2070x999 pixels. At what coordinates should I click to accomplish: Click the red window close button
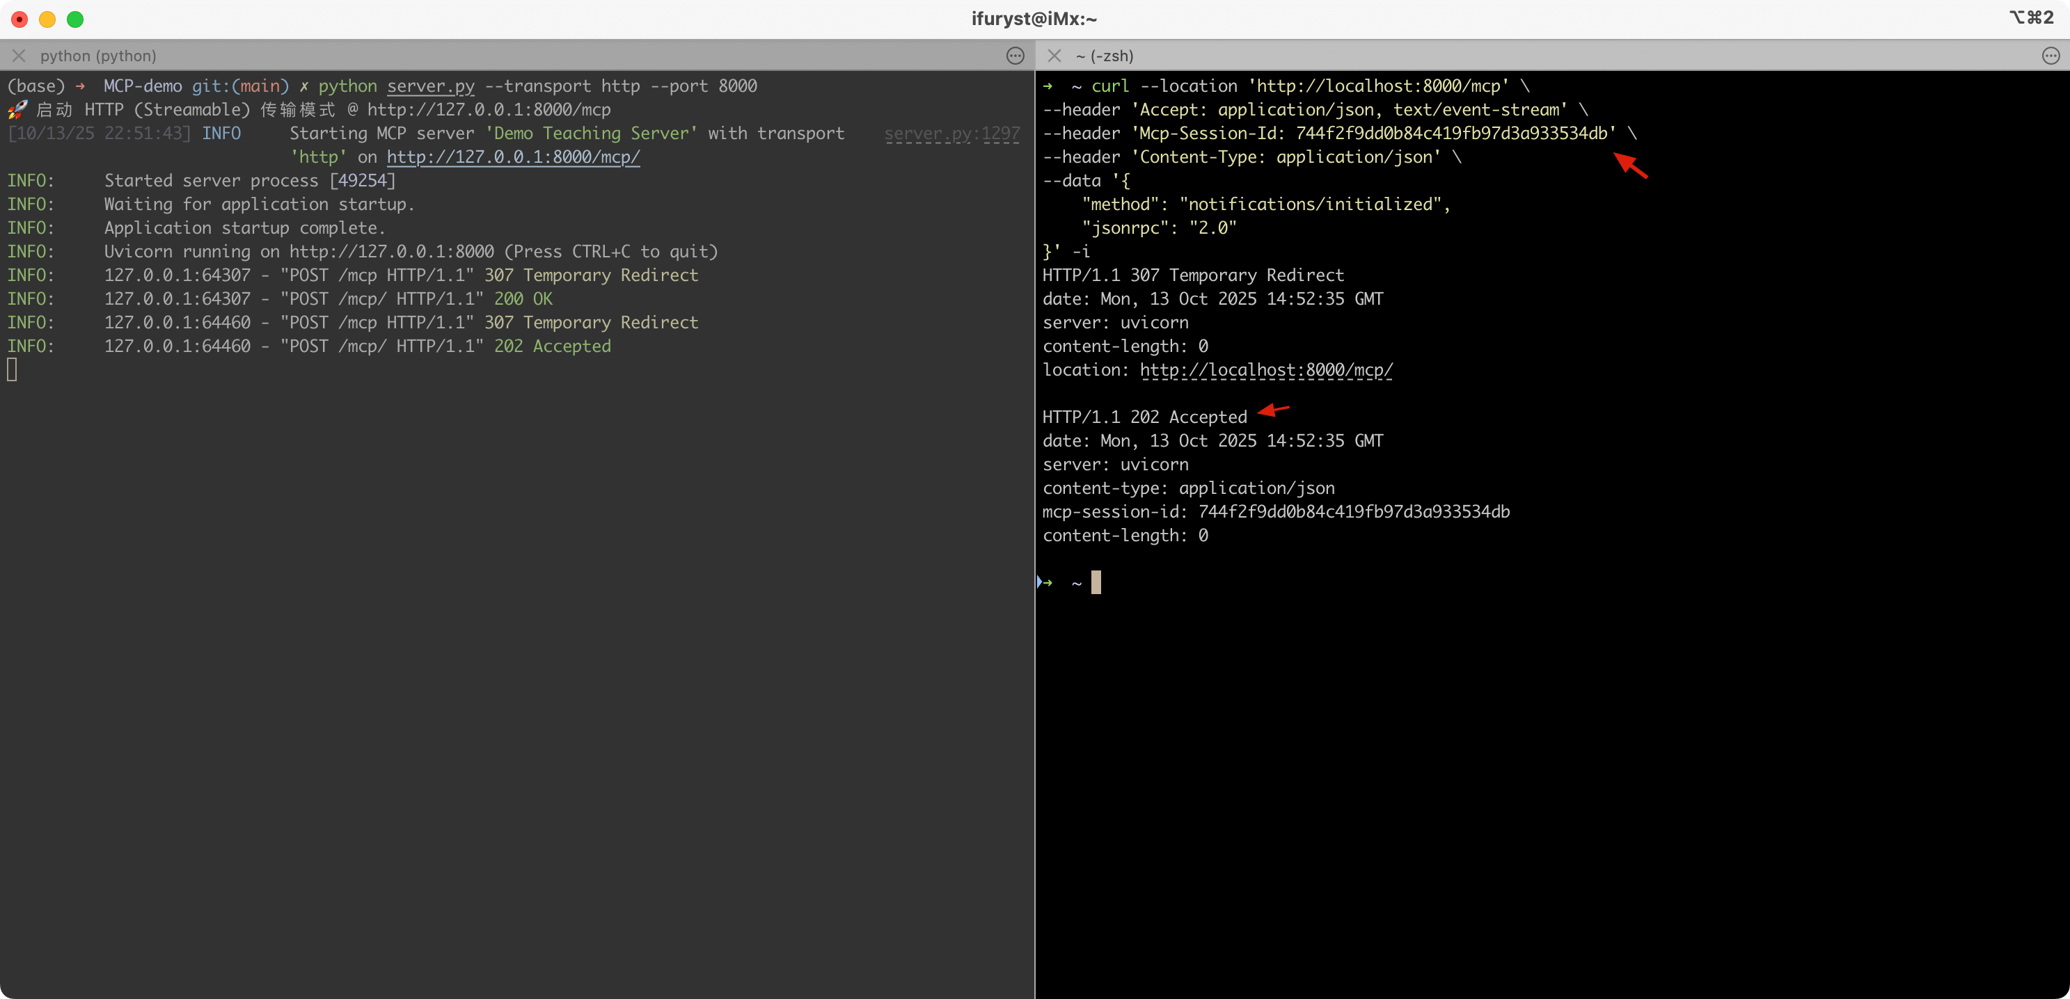coord(20,19)
